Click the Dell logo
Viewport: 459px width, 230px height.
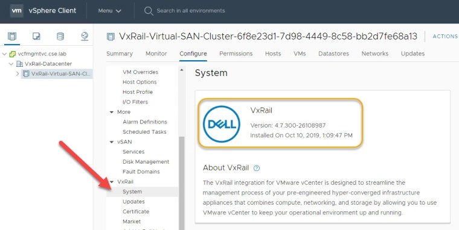(221, 124)
